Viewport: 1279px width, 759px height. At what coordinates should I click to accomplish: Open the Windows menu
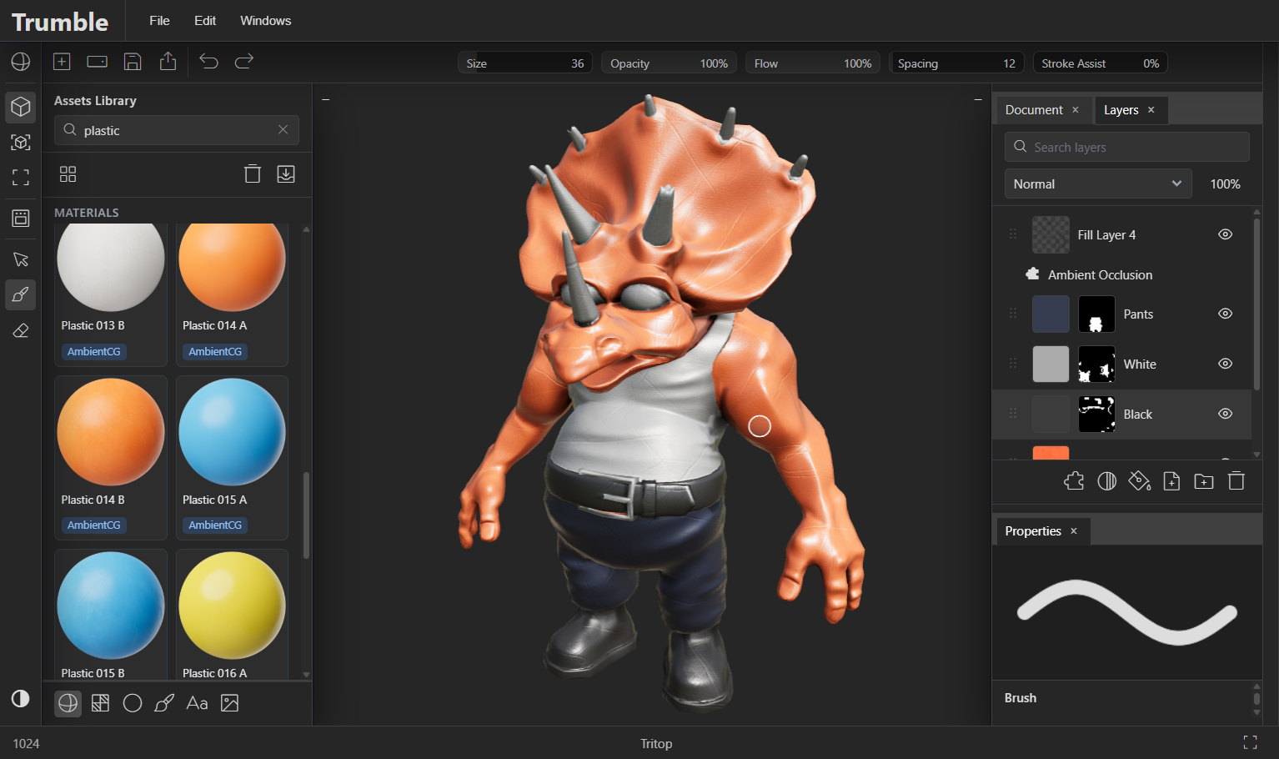click(x=265, y=21)
